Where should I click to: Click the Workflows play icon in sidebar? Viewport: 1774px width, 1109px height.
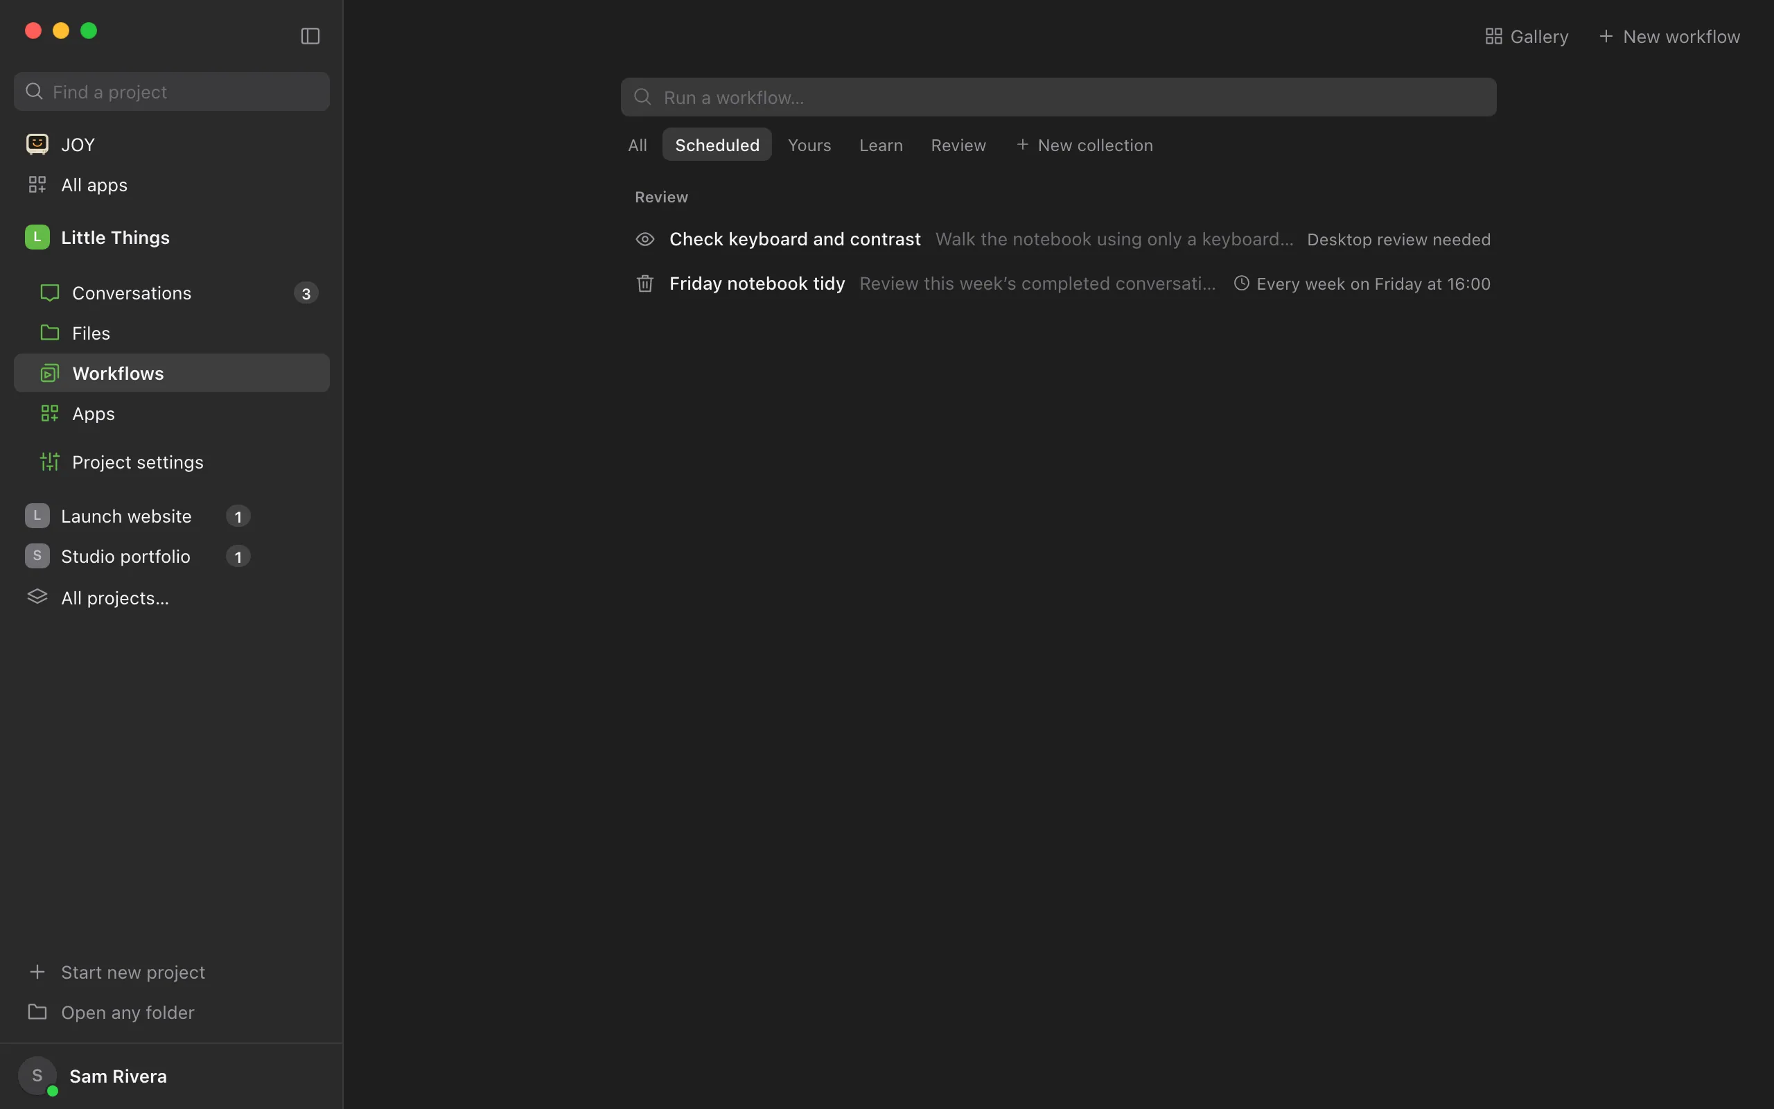(50, 374)
